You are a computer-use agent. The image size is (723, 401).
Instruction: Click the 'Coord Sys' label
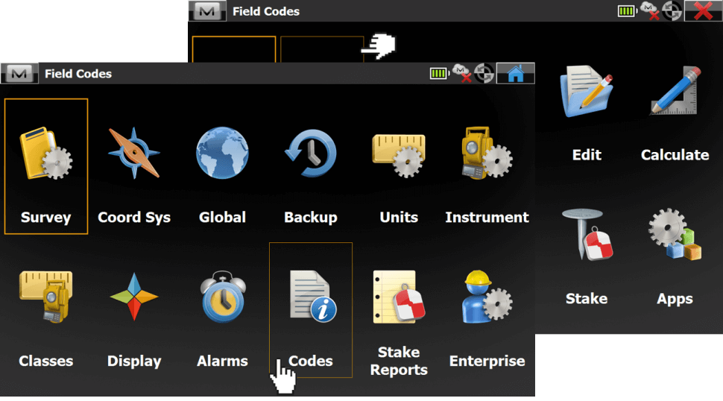point(134,218)
